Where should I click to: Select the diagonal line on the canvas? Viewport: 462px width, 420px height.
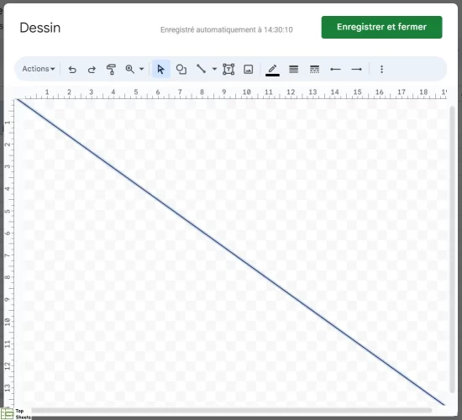[x=231, y=252]
